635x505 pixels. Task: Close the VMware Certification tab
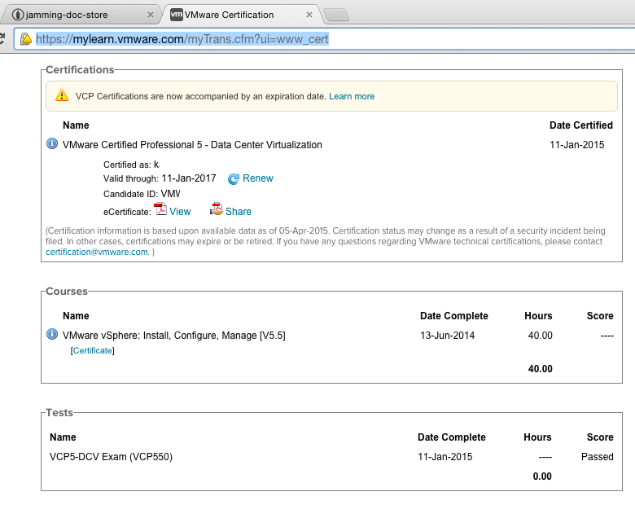pyautogui.click(x=309, y=15)
